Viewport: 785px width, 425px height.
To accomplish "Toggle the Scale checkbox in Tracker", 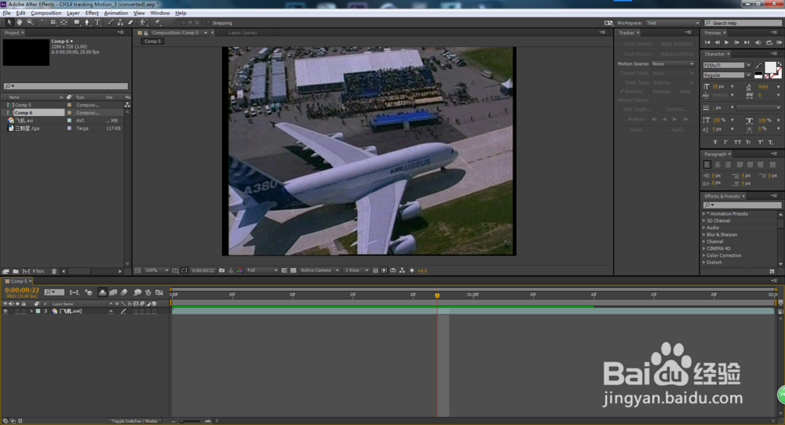I will (677, 92).
